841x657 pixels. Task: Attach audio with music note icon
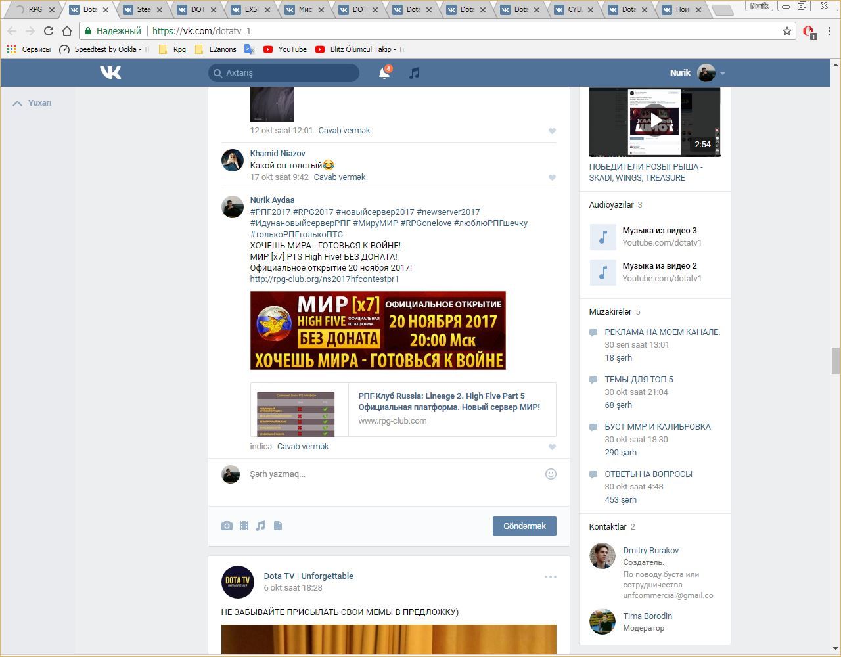tap(261, 526)
